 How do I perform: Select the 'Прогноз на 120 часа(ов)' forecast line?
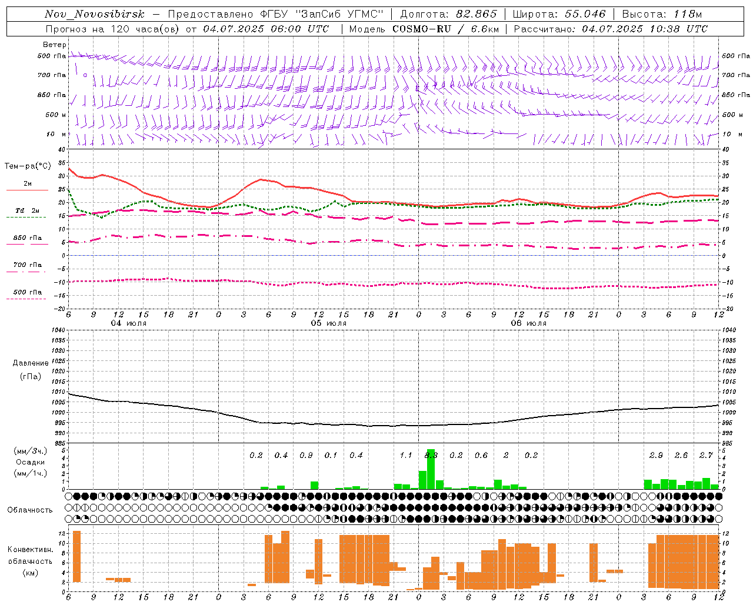click(113, 29)
